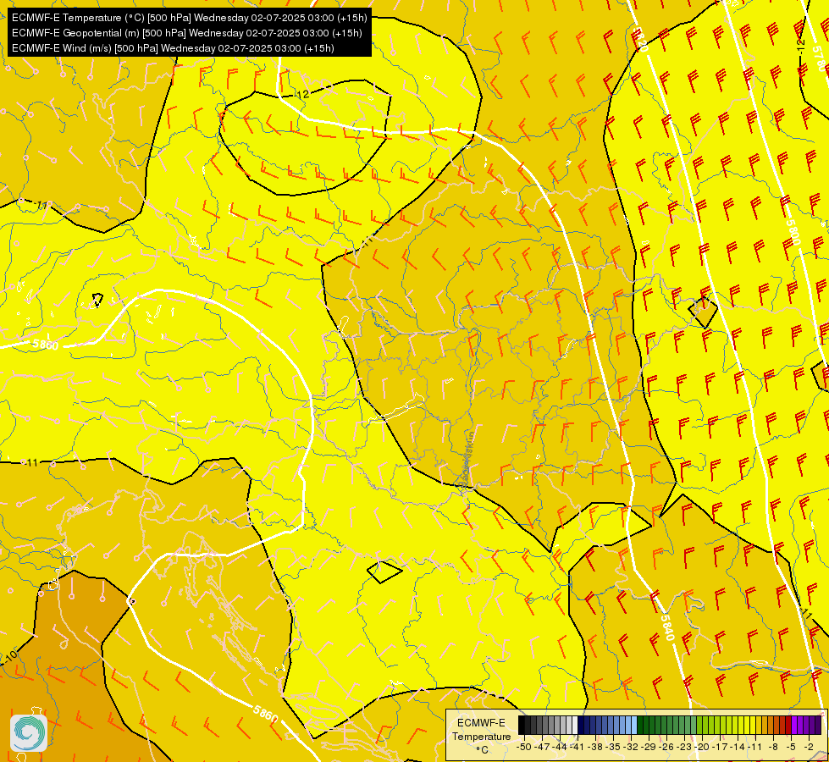Click the black swatch at the legend's cold end
This screenshot has width=829, height=762.
522,726
